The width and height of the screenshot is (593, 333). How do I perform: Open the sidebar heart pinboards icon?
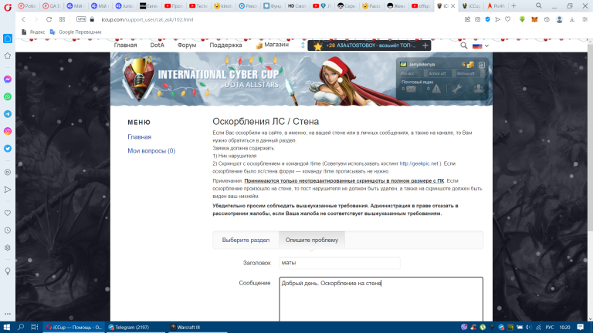point(8,213)
